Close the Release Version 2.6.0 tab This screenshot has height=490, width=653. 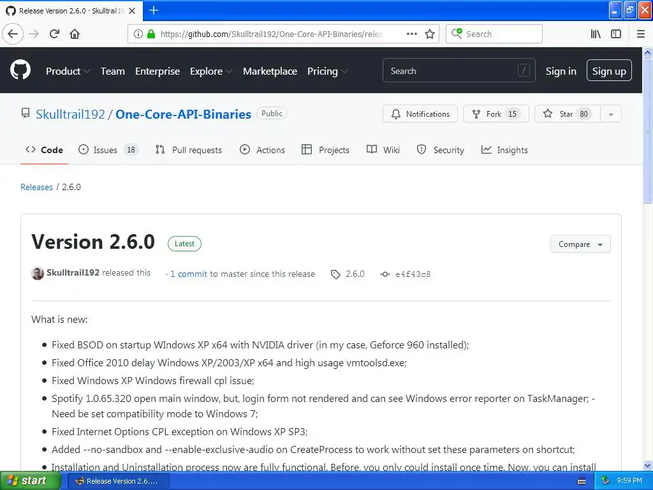(132, 11)
